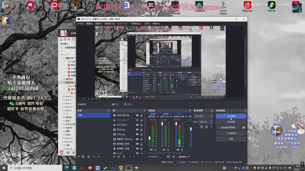Open the Docks menu in OBS
305x171 pixels.
[110, 24]
